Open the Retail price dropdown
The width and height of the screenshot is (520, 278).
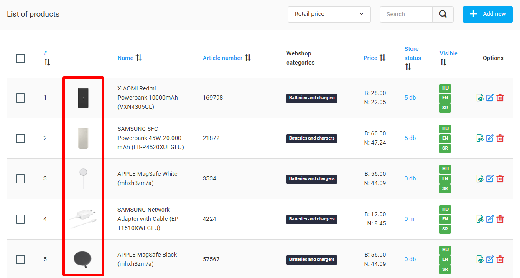(x=329, y=14)
